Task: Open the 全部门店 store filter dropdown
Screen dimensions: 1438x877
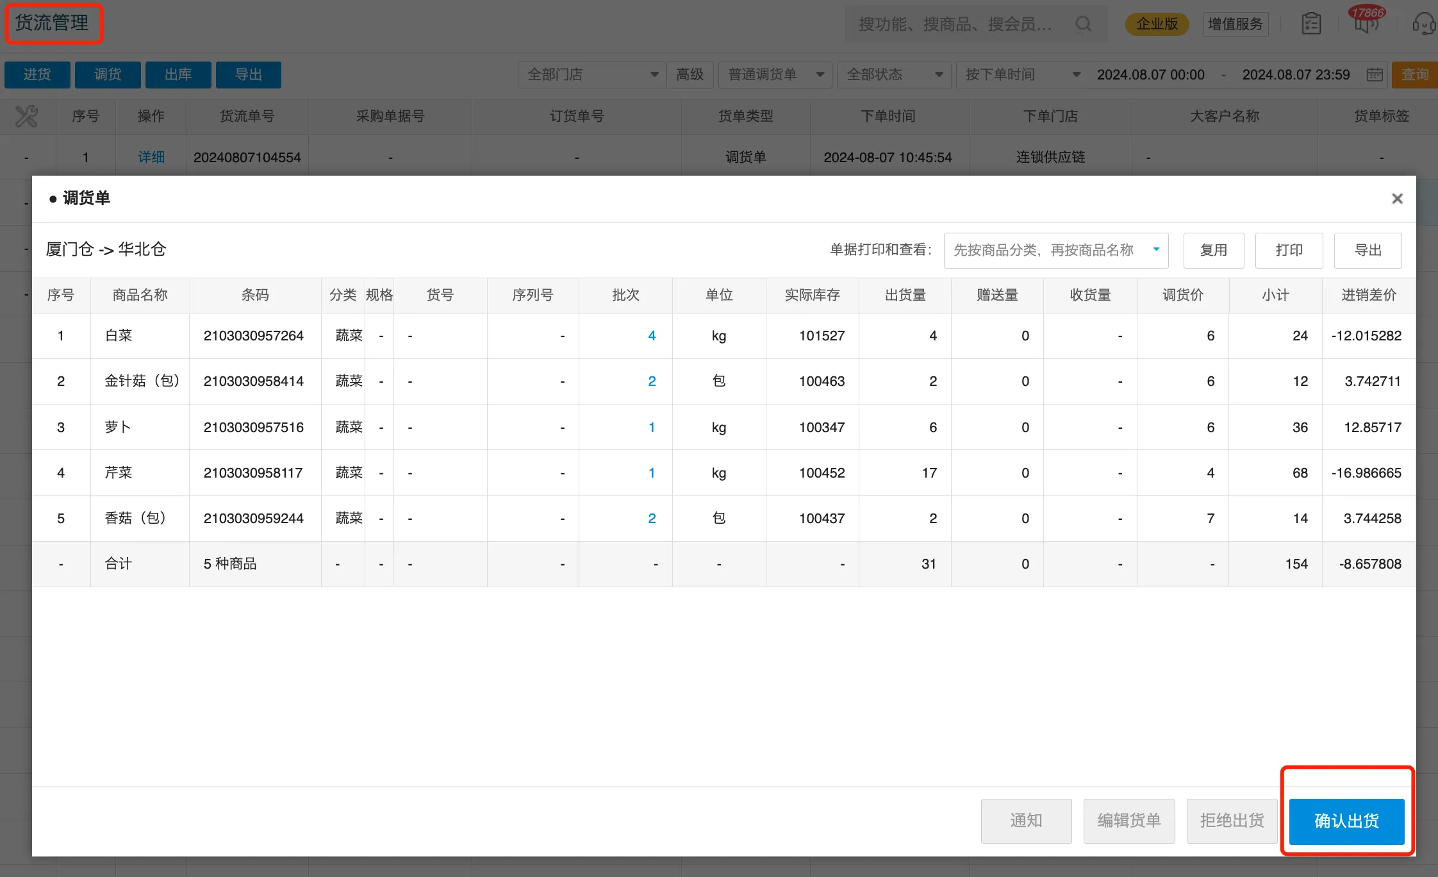Action: 591,74
